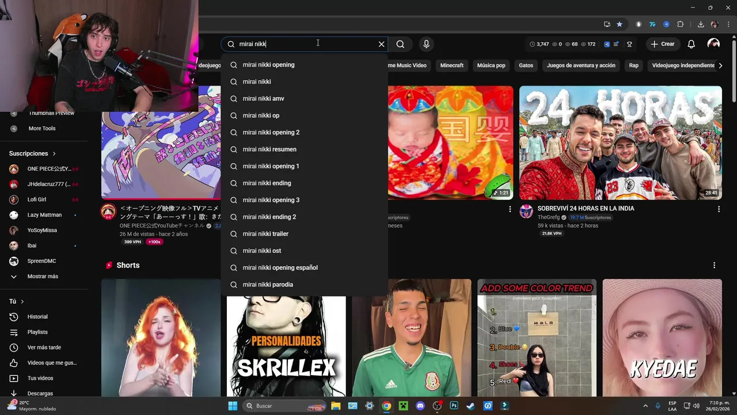Open SOBREVIVÍ 24 HORAS EN LA INDIA title
737x415 pixels.
586,208
